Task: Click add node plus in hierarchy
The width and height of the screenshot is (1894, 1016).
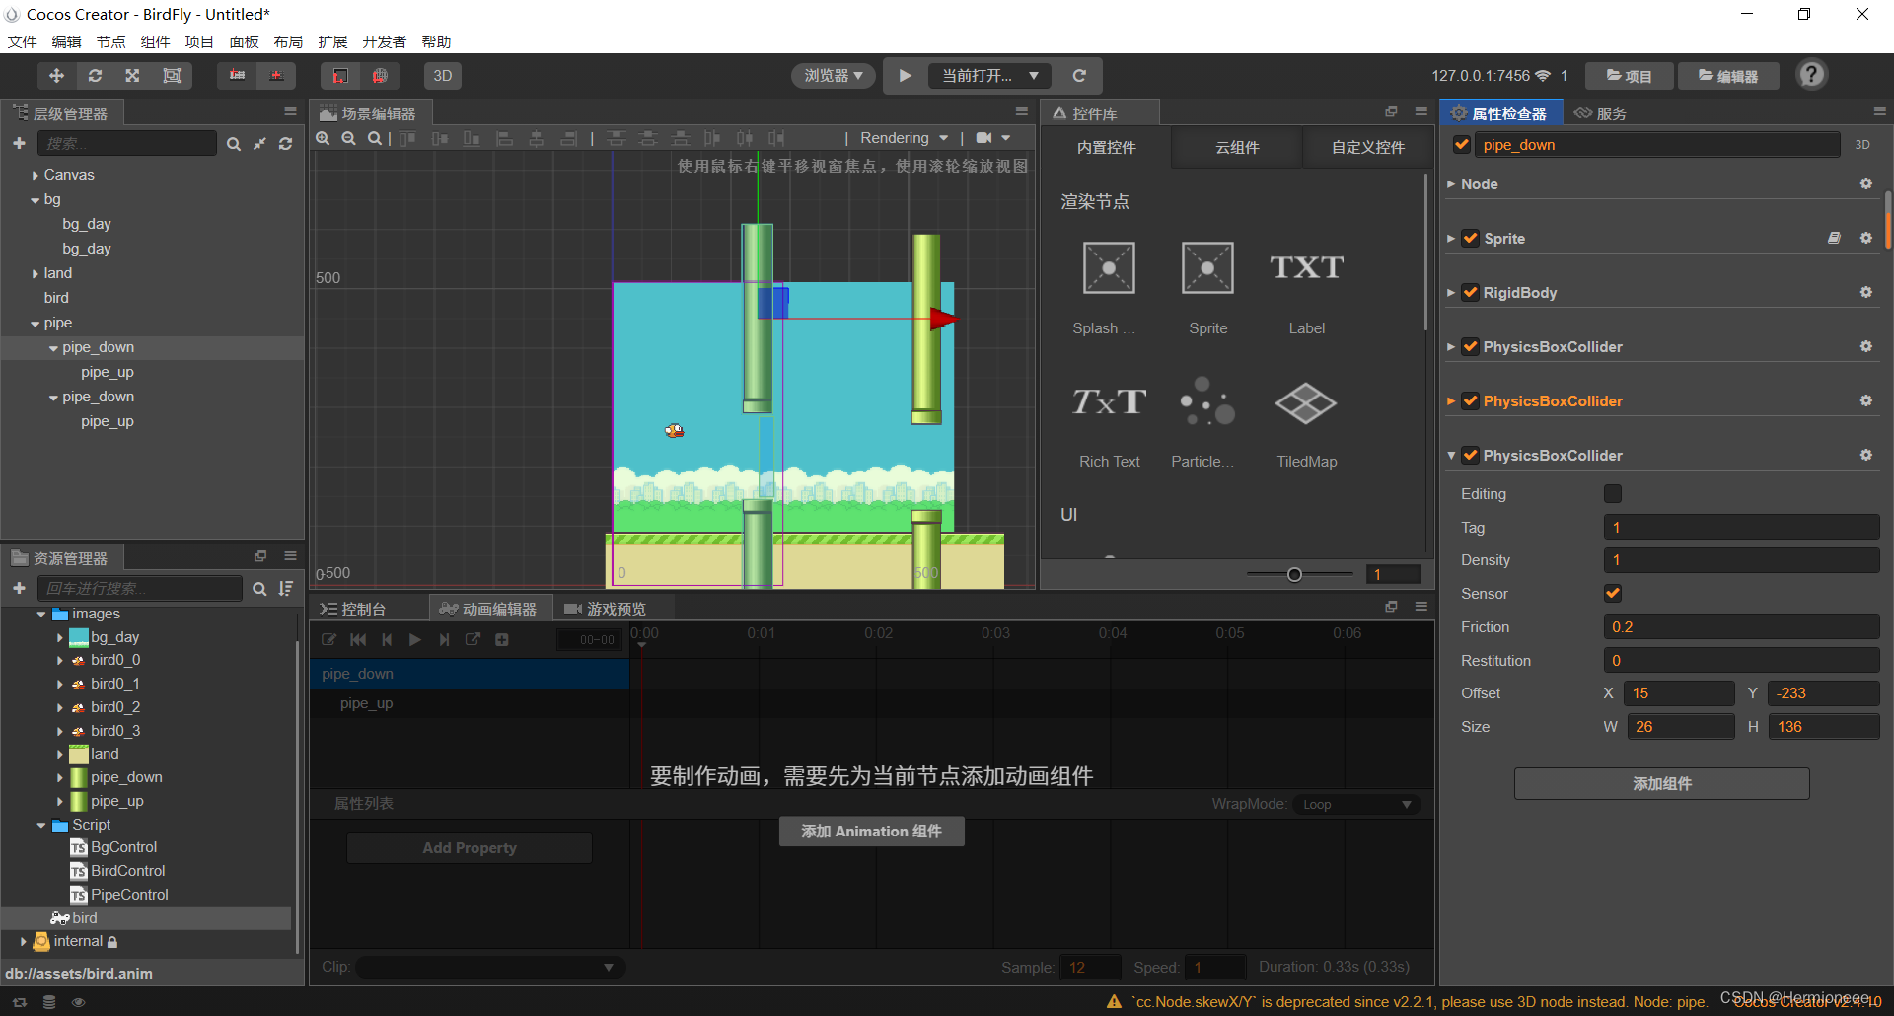Action: pyautogui.click(x=19, y=144)
